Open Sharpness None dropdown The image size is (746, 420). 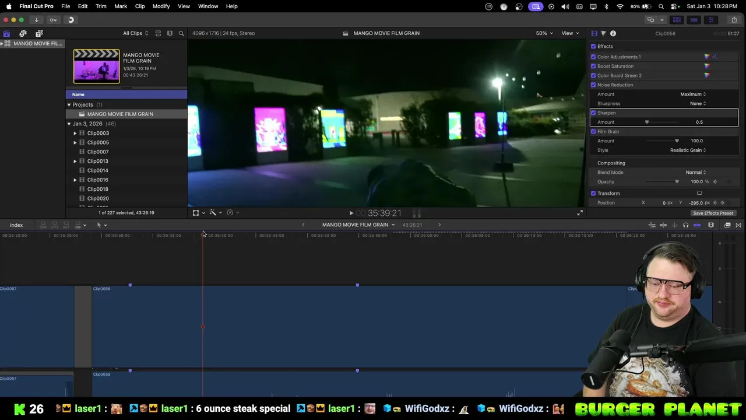pyautogui.click(x=698, y=103)
